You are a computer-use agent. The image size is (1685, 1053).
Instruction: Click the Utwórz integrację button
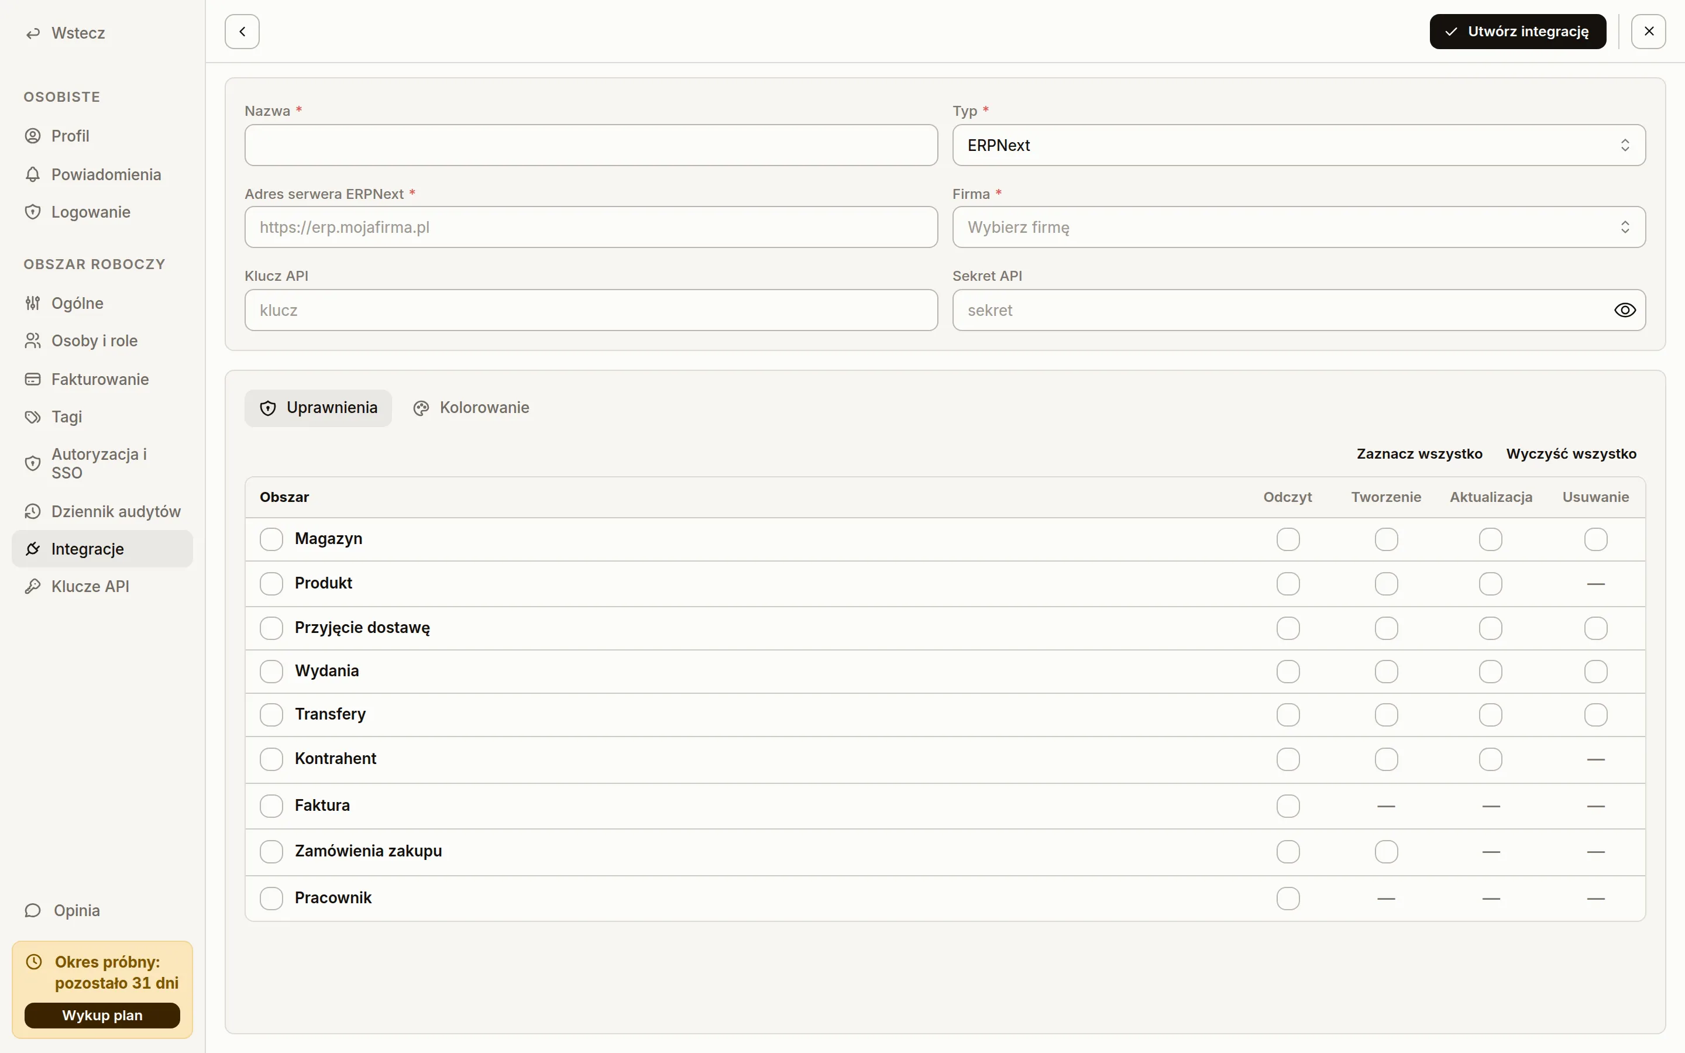[x=1518, y=32]
